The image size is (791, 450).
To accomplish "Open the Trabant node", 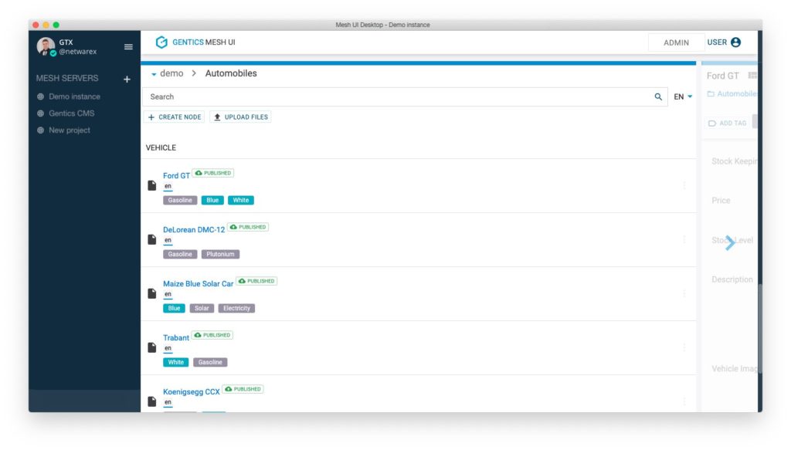I will point(175,337).
